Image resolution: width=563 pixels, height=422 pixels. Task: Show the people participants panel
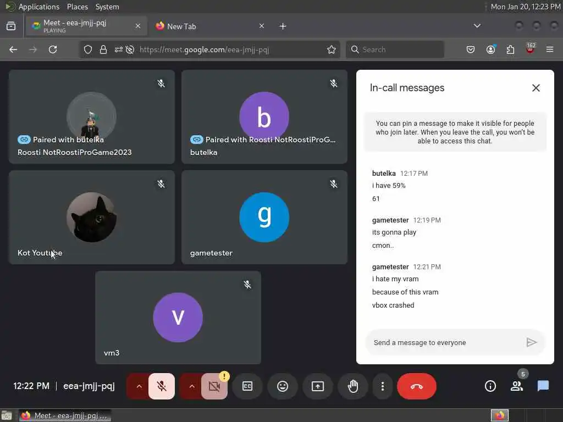click(517, 386)
